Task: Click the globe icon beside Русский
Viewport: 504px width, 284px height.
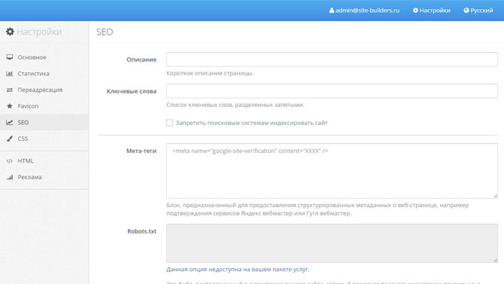Action: 466,11
